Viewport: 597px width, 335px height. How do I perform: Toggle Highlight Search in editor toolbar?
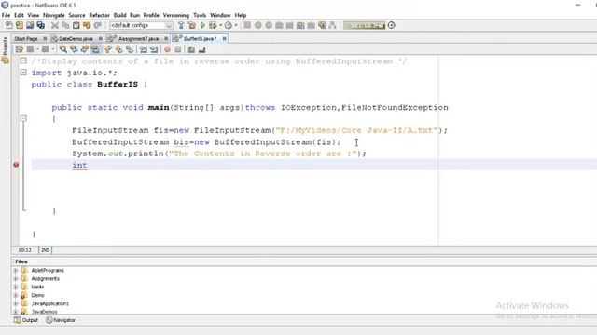[x=95, y=49]
